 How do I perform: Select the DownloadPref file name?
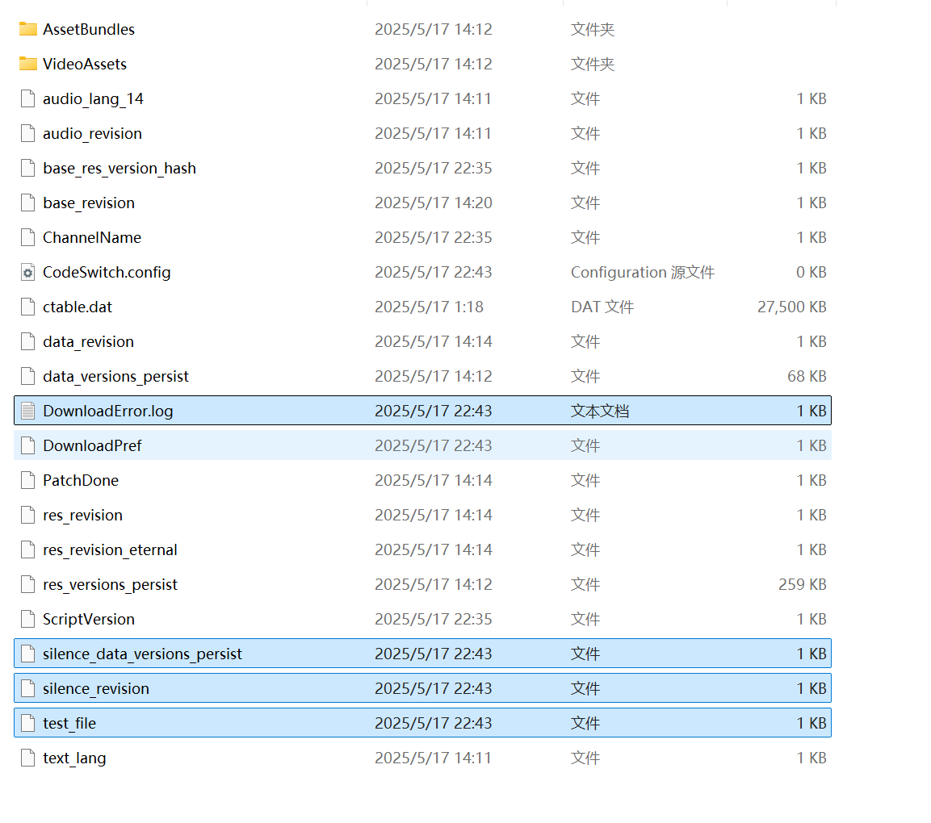(92, 445)
